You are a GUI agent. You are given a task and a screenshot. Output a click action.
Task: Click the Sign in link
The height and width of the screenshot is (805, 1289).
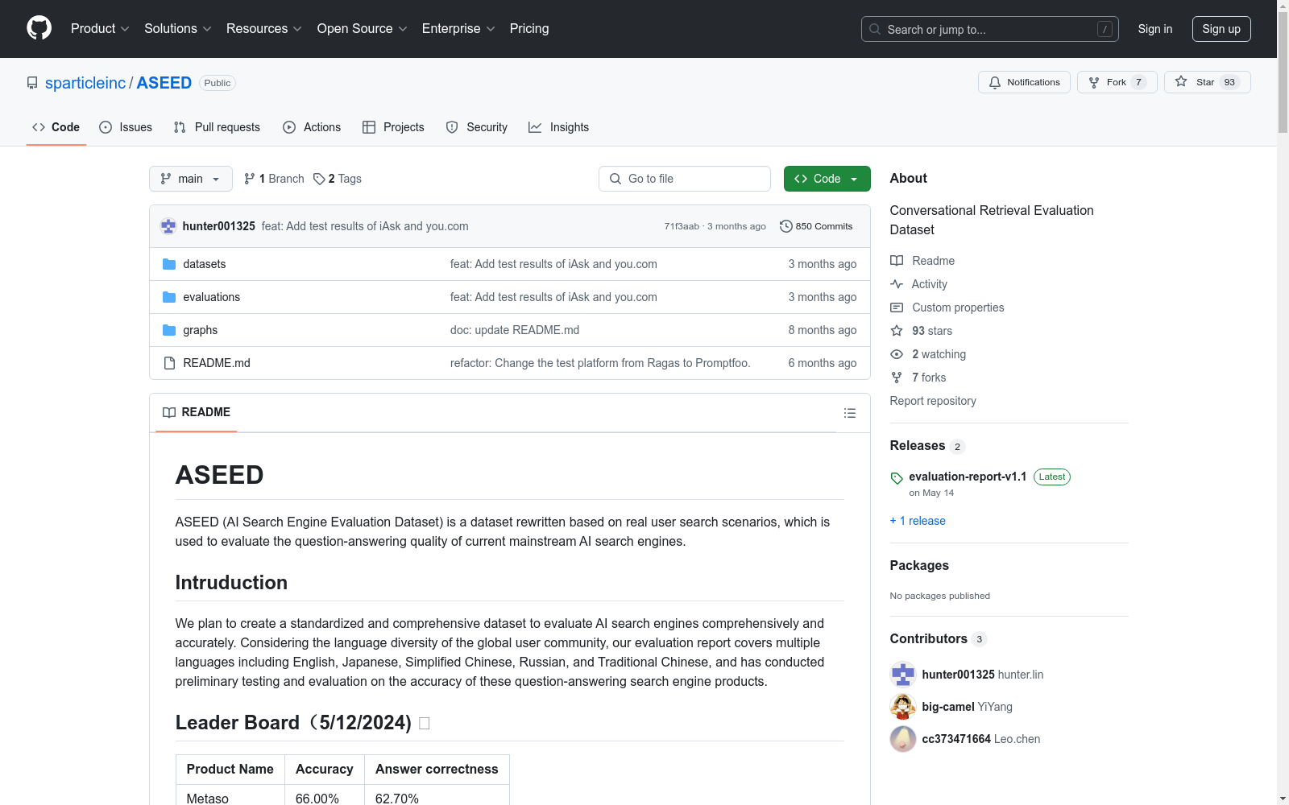1155,29
